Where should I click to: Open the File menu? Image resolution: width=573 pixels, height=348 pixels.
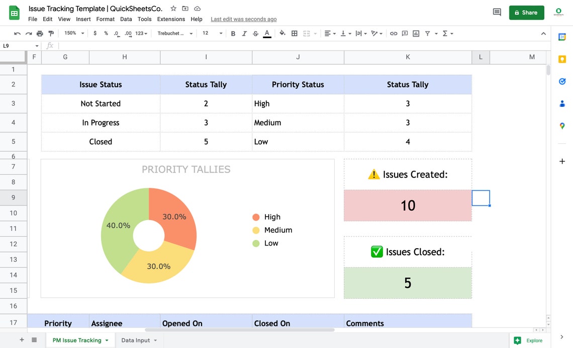coord(33,19)
